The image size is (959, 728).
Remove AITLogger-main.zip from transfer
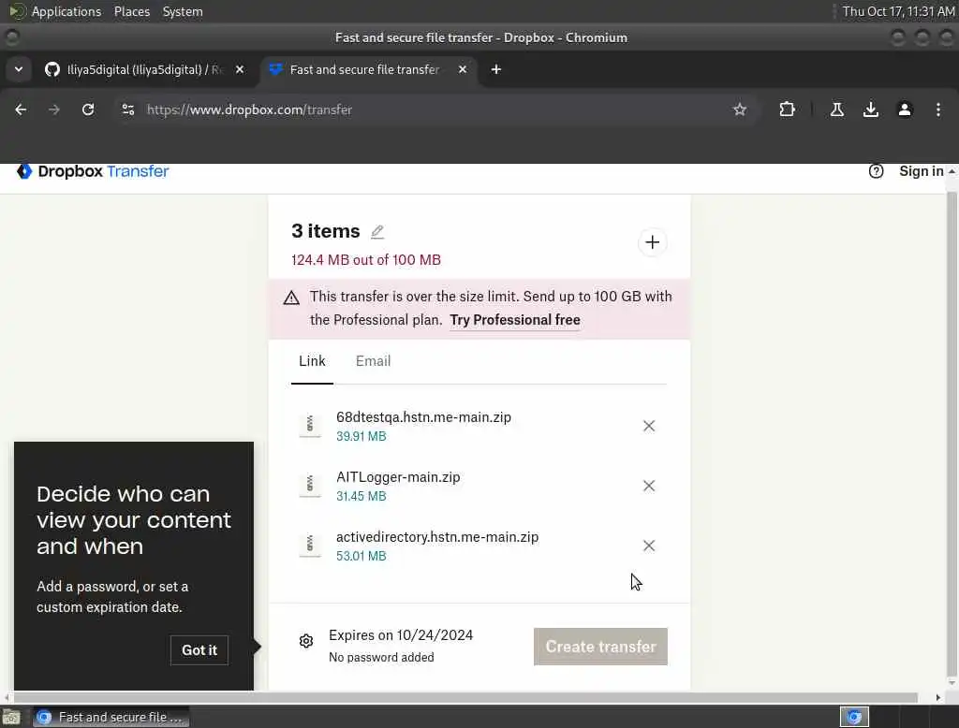click(x=649, y=486)
